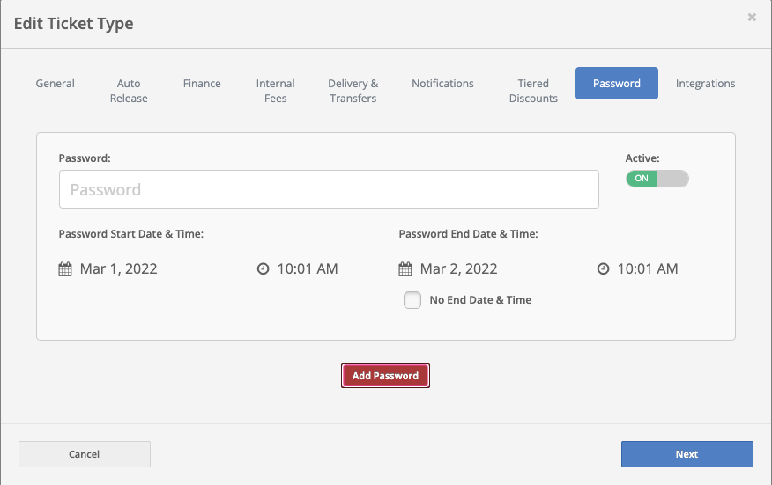The image size is (772, 485).
Task: Click the Next button
Action: pyautogui.click(x=687, y=454)
